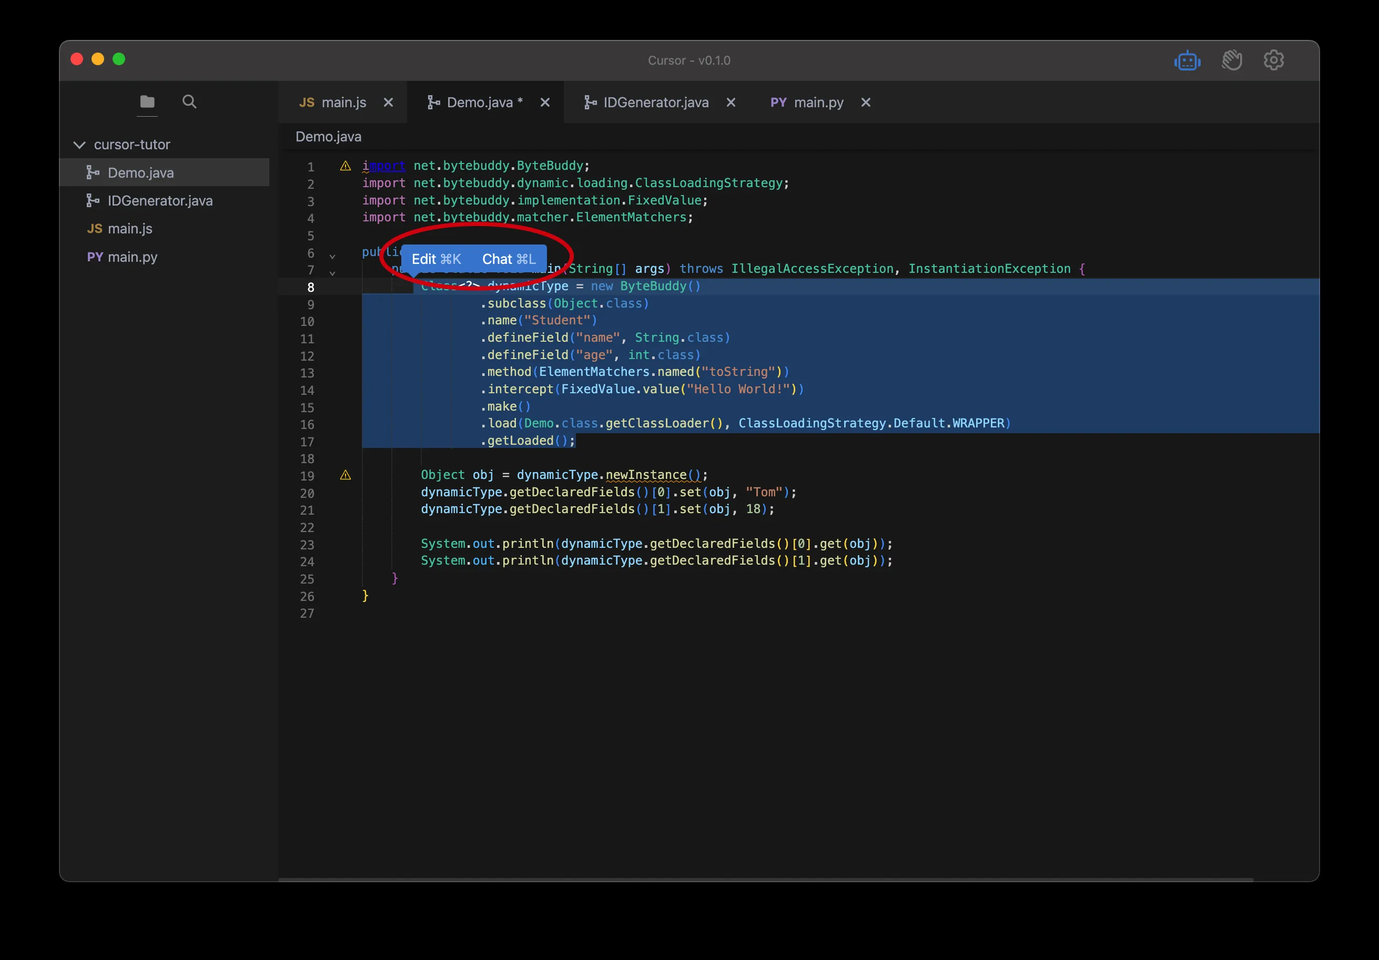Fold the class block at line 6

[x=332, y=257]
